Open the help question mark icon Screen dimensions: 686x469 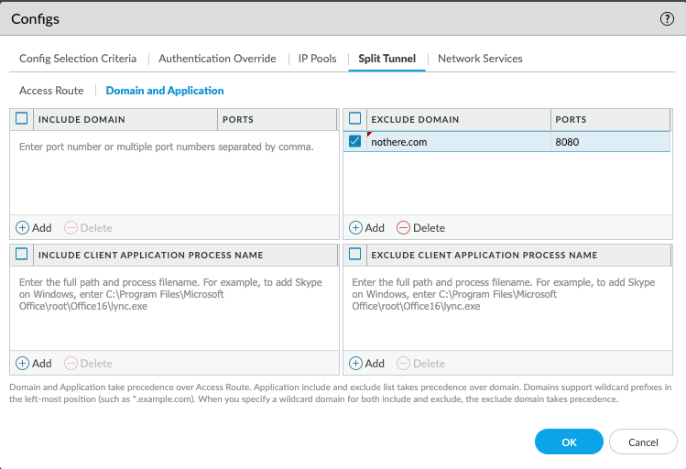click(x=667, y=19)
